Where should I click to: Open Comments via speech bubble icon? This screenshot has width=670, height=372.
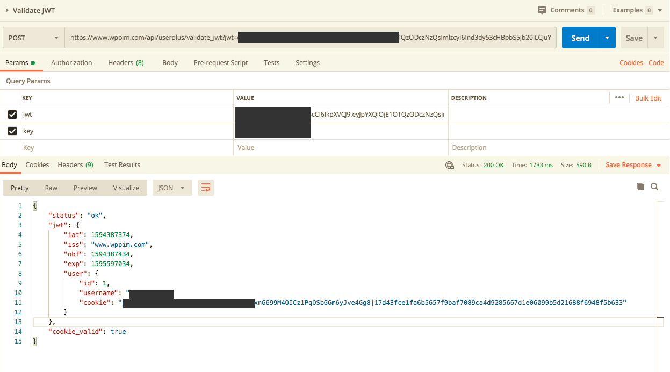(x=542, y=10)
